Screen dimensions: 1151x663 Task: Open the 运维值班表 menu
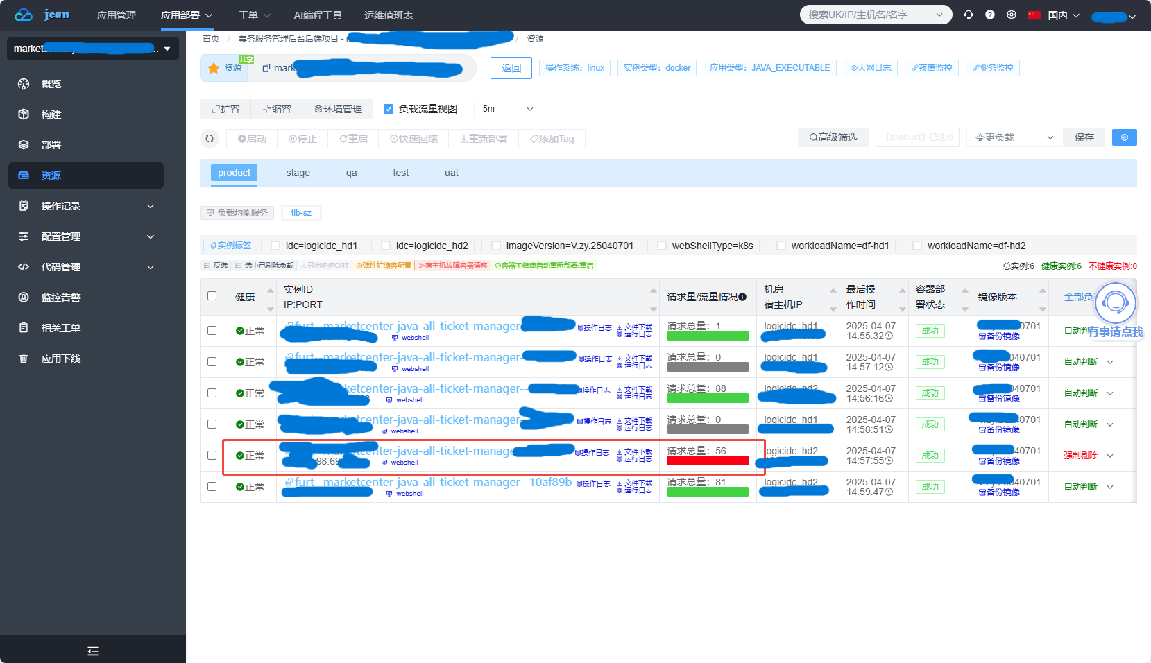coord(389,15)
